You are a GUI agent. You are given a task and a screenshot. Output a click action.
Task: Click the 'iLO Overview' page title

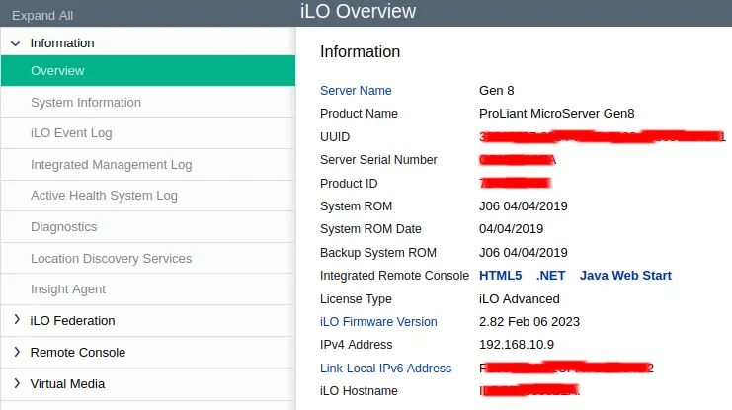pyautogui.click(x=358, y=11)
